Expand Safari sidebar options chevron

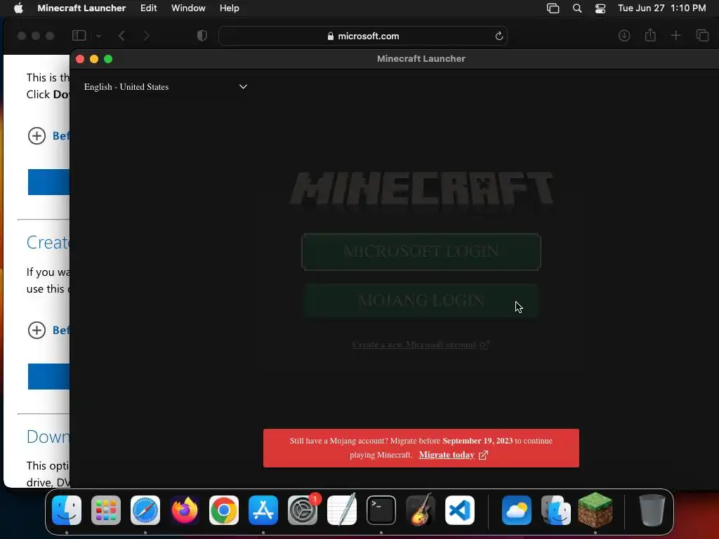click(98, 36)
